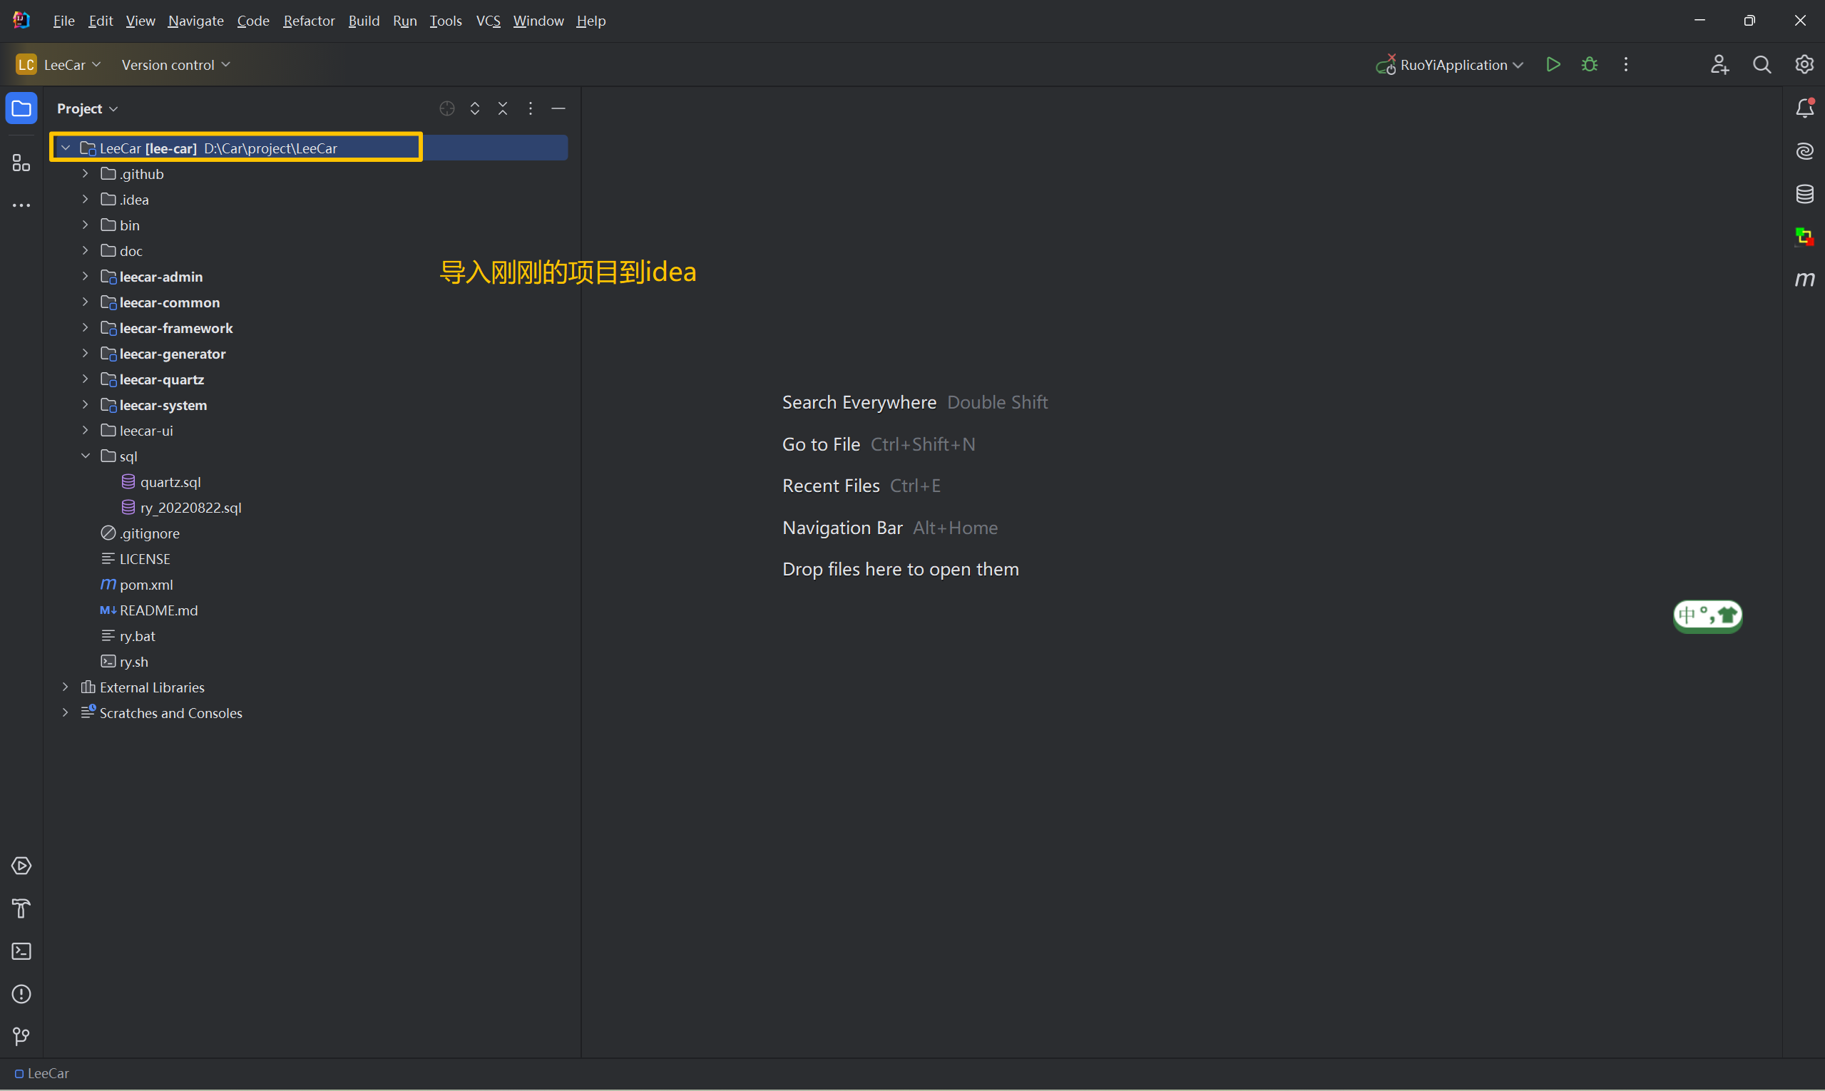Click the Debug bug icon
Image resolution: width=1825 pixels, height=1091 pixels.
1589,65
